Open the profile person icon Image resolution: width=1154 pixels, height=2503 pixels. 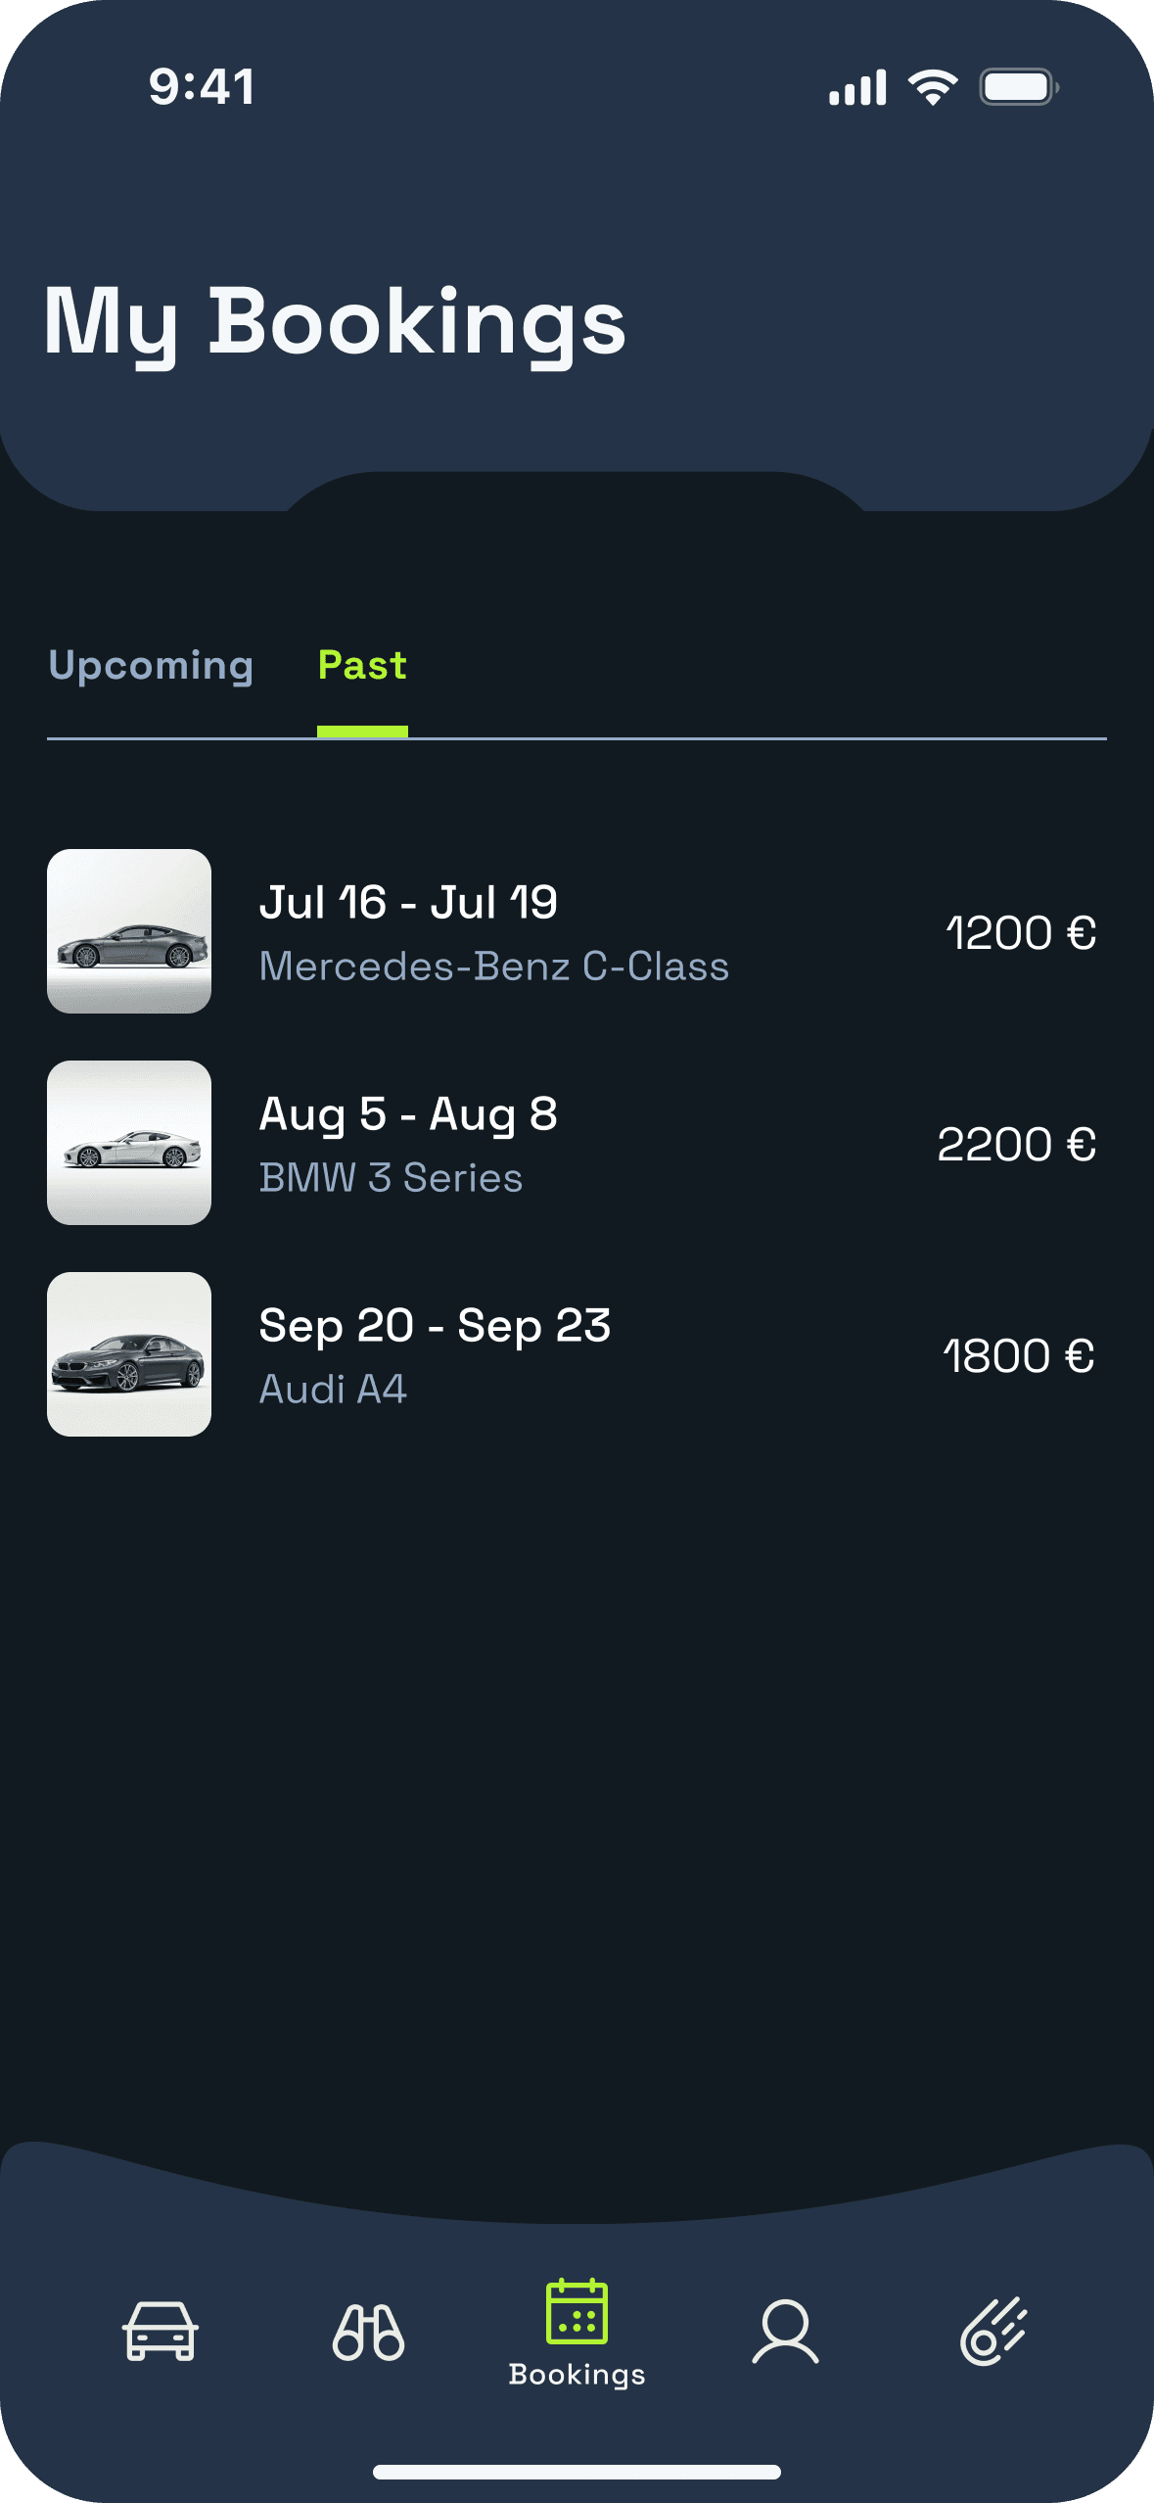tap(785, 2332)
